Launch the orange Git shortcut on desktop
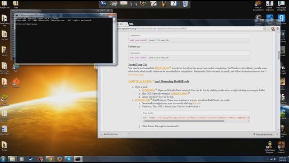 tap(16, 82)
